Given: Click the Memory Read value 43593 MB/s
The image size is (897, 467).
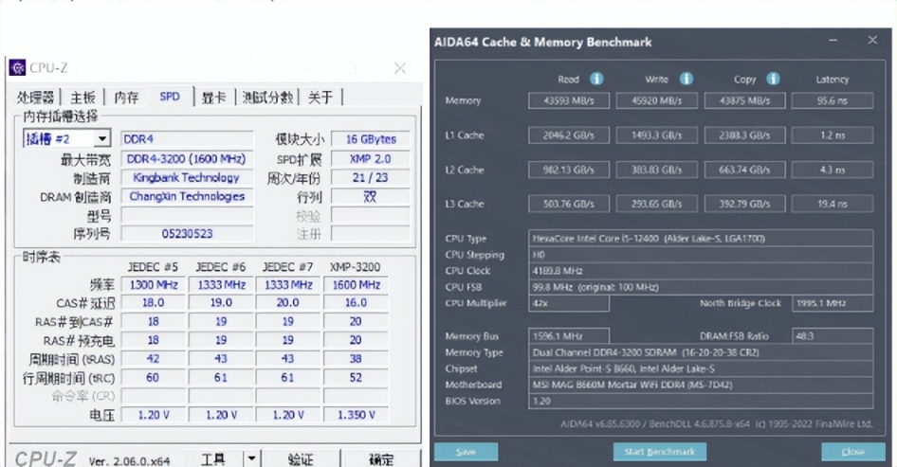Looking at the screenshot, I should click(569, 100).
